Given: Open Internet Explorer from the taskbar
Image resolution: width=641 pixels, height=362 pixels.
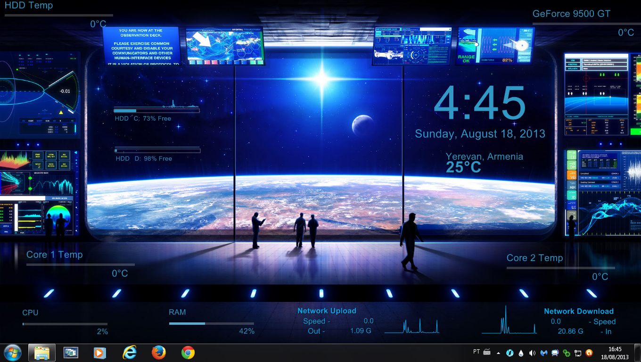Looking at the screenshot, I should [x=129, y=353].
